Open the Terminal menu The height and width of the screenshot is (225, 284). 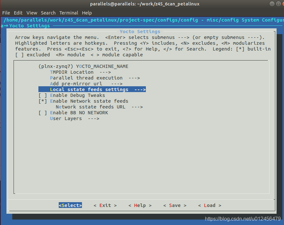point(69,13)
